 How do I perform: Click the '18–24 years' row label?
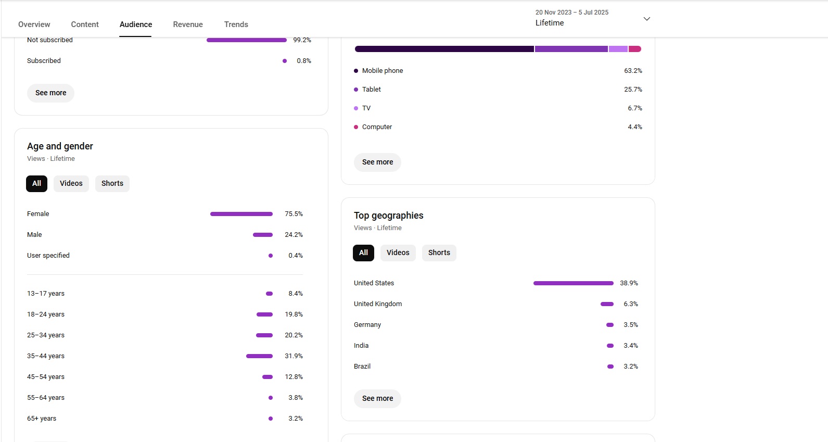(46, 314)
